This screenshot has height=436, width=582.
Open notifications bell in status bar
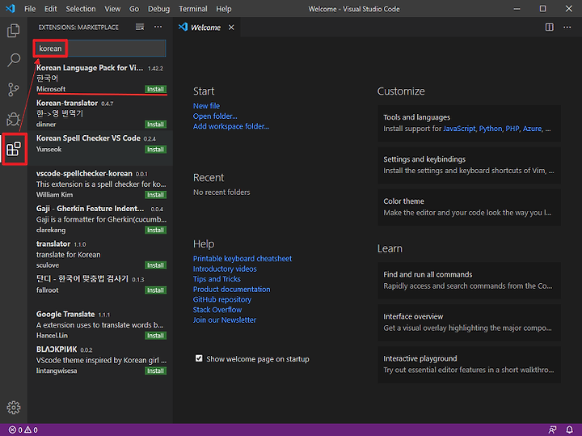569,430
